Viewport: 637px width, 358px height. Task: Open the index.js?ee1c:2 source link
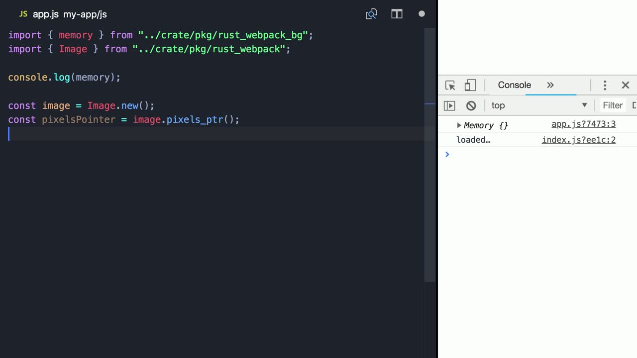coord(578,140)
